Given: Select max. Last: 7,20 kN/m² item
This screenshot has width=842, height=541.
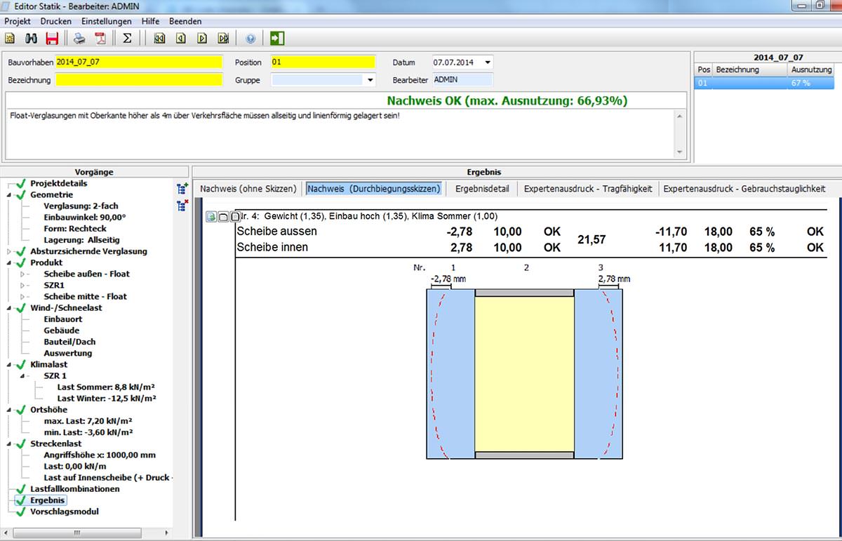Looking at the screenshot, I should [x=88, y=421].
